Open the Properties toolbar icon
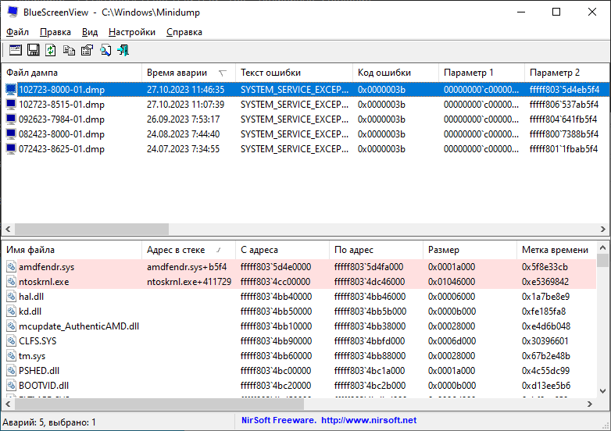Screen dimensions: 611x431 87,50
